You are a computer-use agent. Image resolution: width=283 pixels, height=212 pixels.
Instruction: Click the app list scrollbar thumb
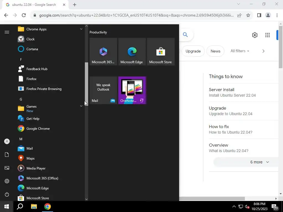[x=87, y=84]
